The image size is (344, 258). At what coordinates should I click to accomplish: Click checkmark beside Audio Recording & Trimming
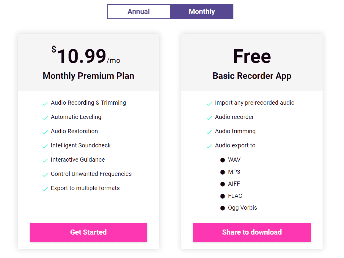pos(45,104)
